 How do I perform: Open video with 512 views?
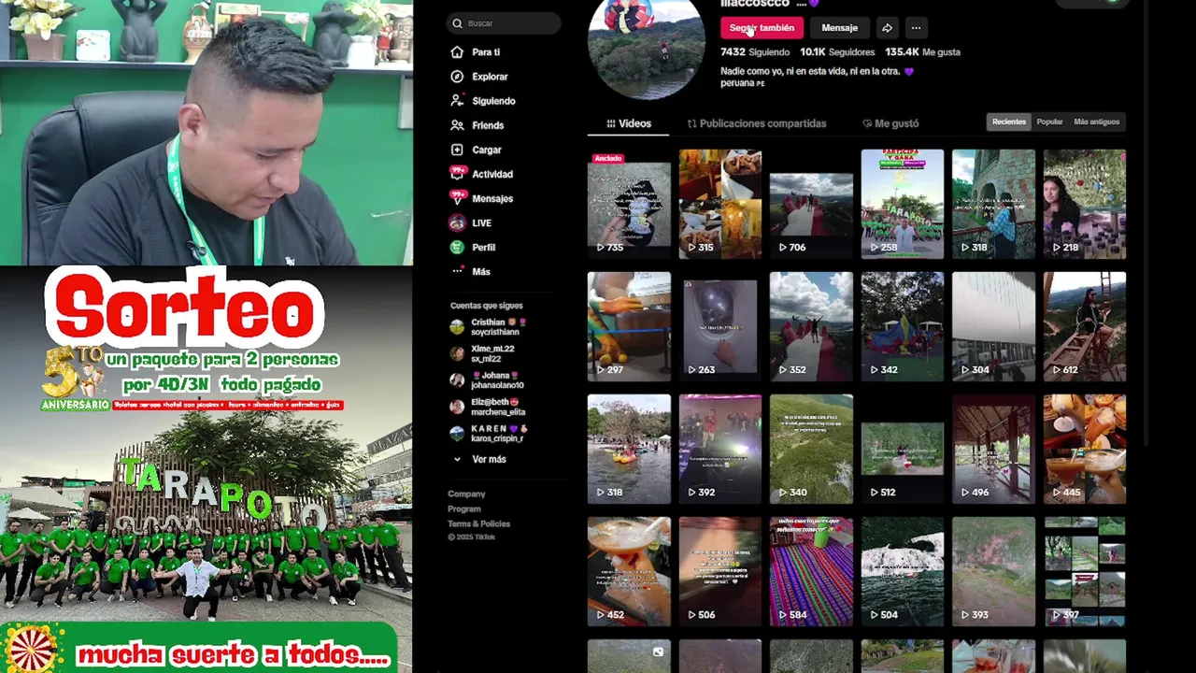point(902,449)
